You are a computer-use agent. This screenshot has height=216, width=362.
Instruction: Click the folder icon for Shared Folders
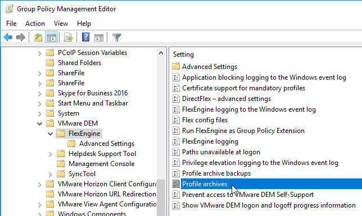click(50, 63)
